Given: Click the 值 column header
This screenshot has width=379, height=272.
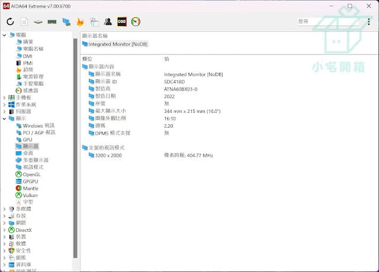Looking at the screenshot, I should coord(166,59).
